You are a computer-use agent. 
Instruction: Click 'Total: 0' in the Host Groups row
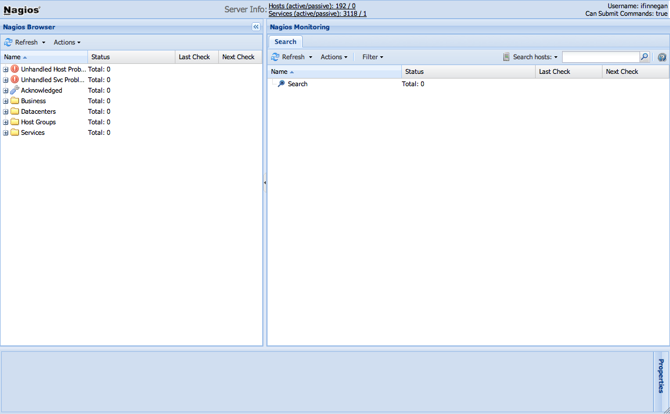[x=99, y=122]
